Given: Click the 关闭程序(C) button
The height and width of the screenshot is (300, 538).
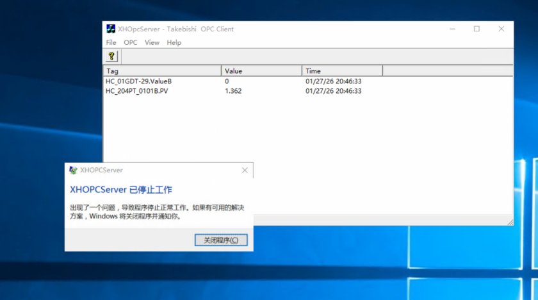Looking at the screenshot, I should pos(221,240).
